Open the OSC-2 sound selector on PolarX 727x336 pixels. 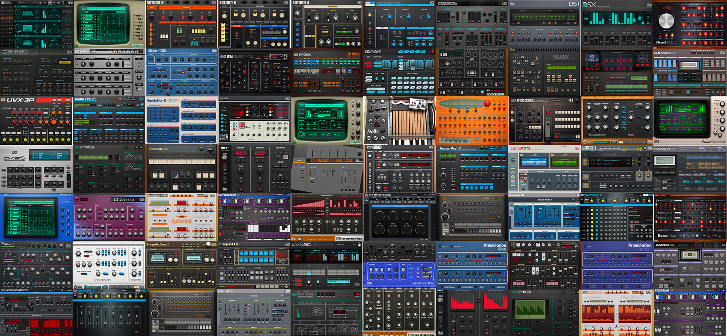(375, 89)
